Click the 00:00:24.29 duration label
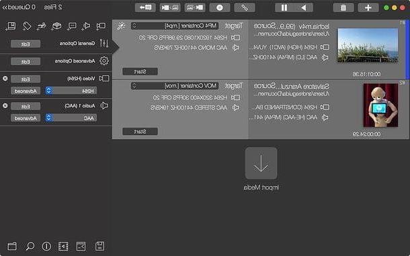Image resolution: width=410 pixels, height=256 pixels. [366, 134]
